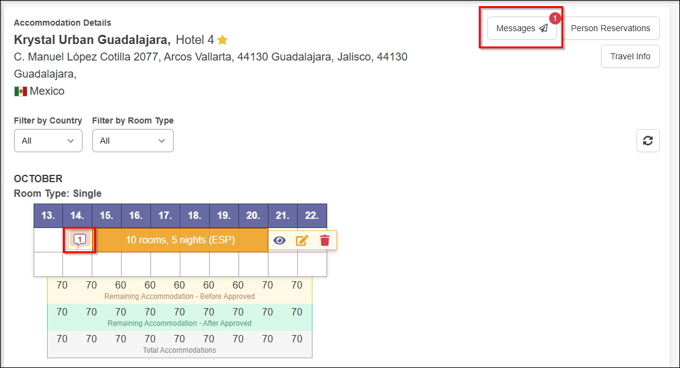The image size is (680, 368).
Task: Click the refresh icon button
Action: 648,141
